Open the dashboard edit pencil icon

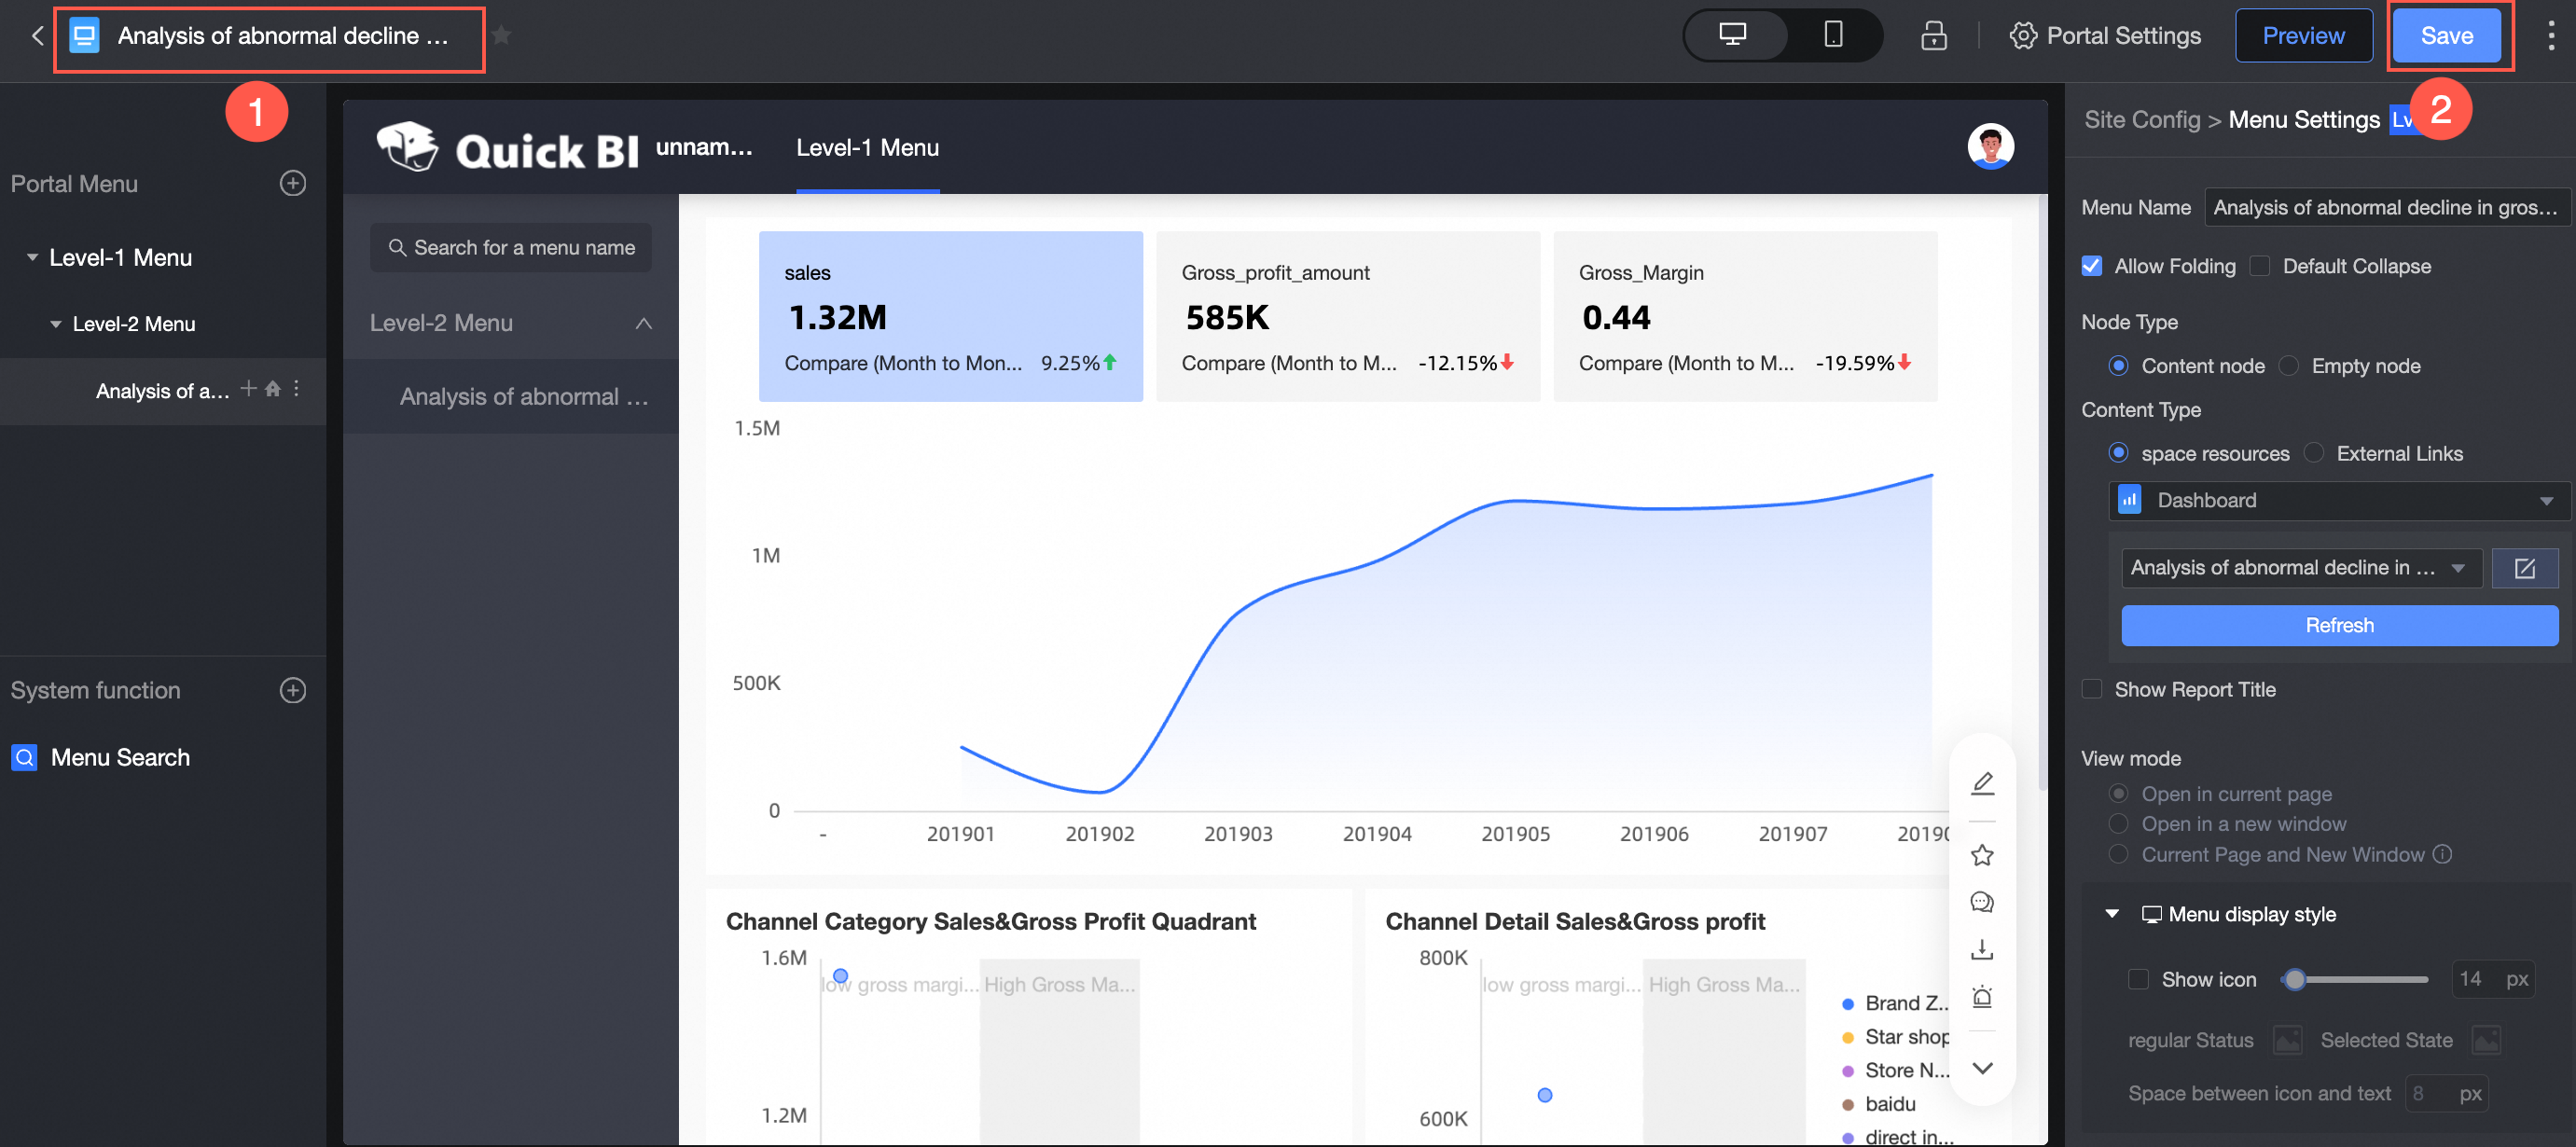pos(1982,783)
